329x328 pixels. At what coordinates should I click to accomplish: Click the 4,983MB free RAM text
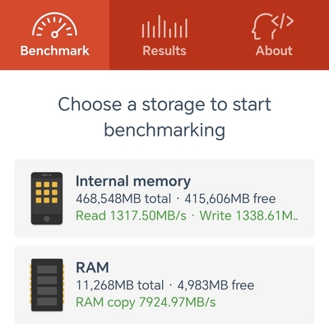[x=215, y=285]
